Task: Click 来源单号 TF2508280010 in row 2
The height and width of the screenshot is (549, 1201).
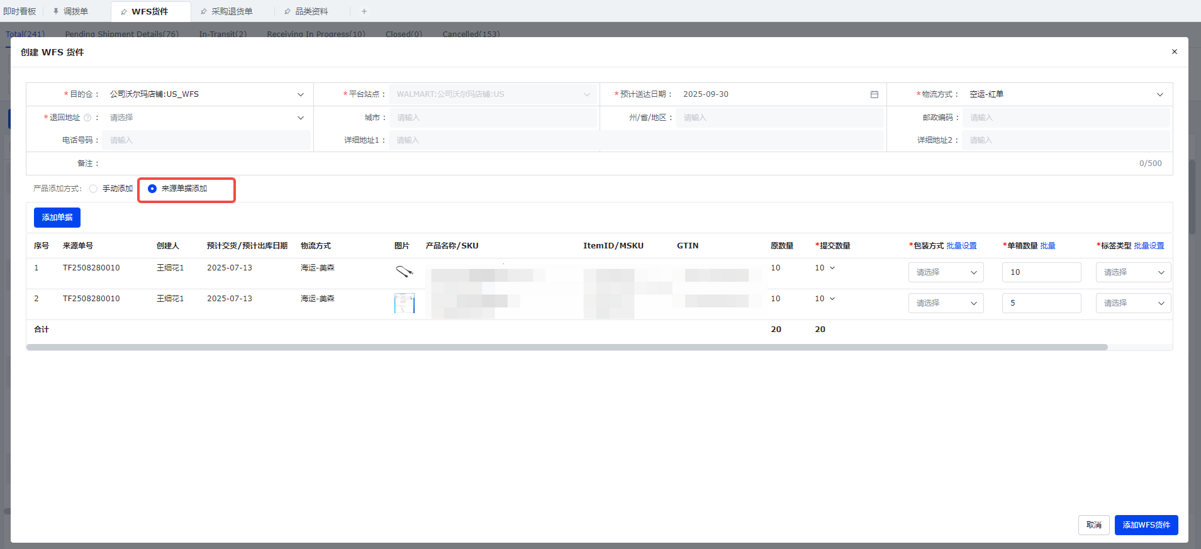Action: [x=91, y=299]
